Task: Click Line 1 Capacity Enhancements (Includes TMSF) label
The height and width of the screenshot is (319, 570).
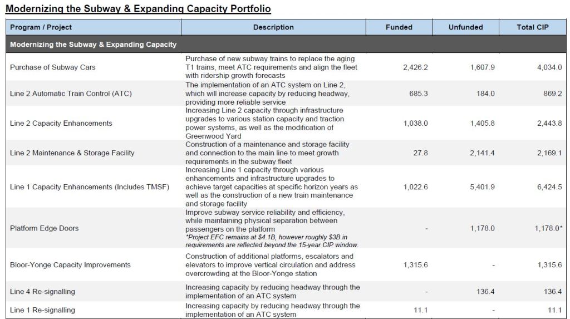Action: click(90, 187)
